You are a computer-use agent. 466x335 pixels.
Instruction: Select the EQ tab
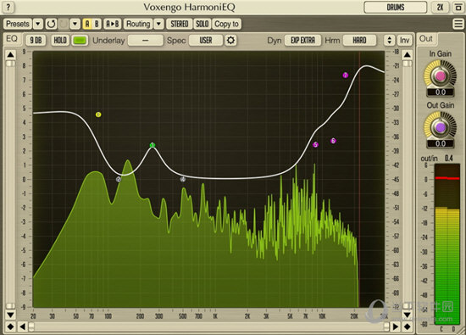coord(12,39)
